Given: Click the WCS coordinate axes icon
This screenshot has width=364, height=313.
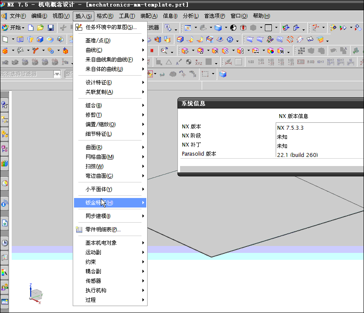Looking at the screenshot, I should point(316,28).
